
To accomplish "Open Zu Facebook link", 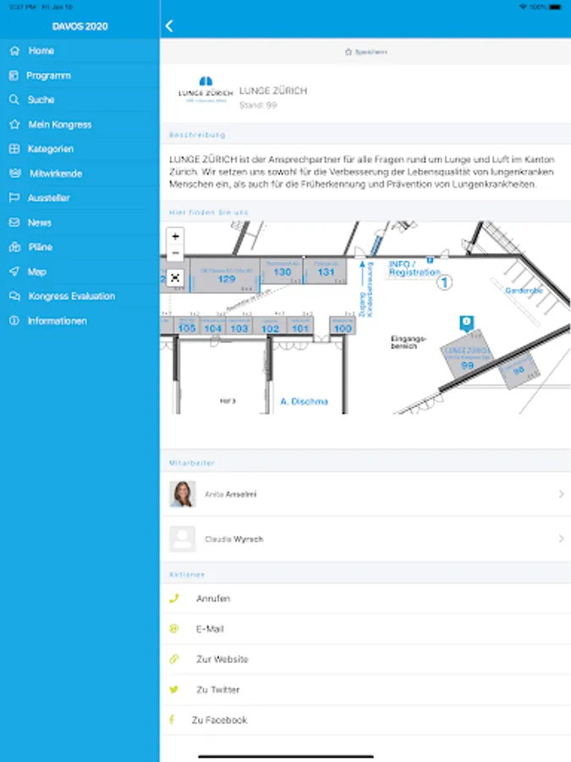I will (x=365, y=720).
